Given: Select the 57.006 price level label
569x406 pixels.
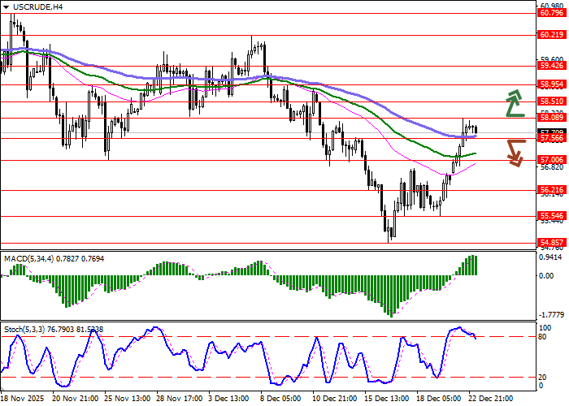Looking at the screenshot, I should coord(552,160).
